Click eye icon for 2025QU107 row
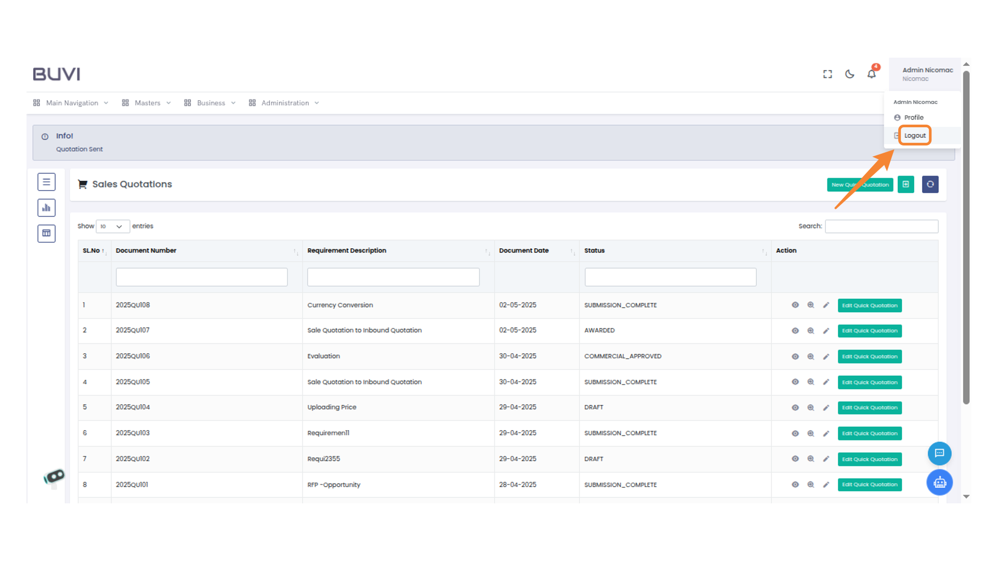This screenshot has width=998, height=561. point(795,330)
